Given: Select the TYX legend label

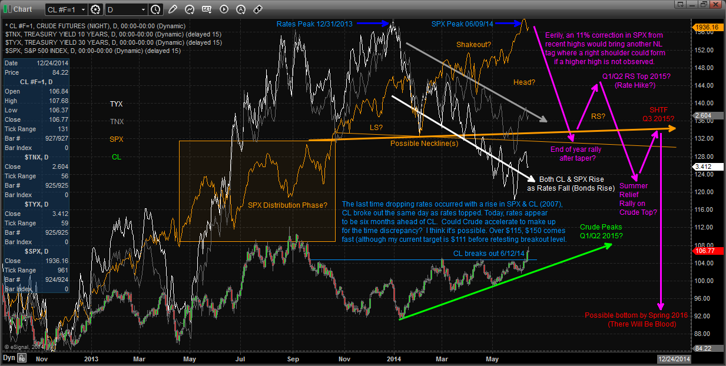Looking at the screenshot, I should [x=117, y=104].
